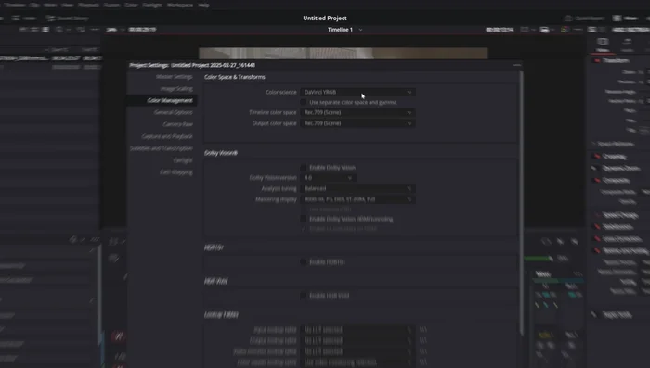Open the Playback menu
Image resolution: width=650 pixels, height=368 pixels.
(88, 6)
